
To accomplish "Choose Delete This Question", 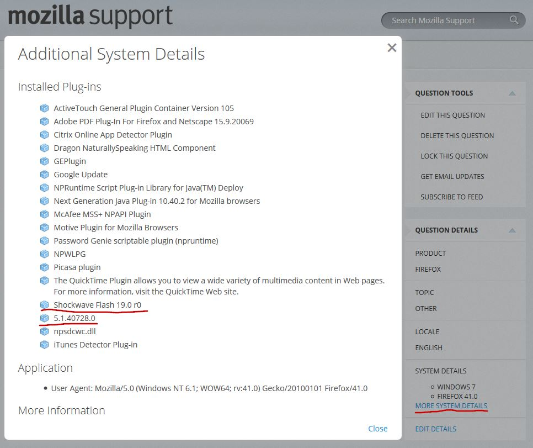I will coord(457,136).
